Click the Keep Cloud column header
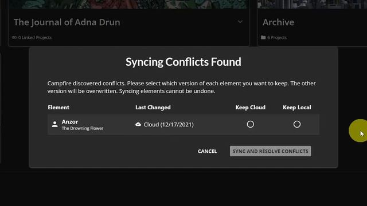The height and width of the screenshot is (206, 367). pos(251,108)
